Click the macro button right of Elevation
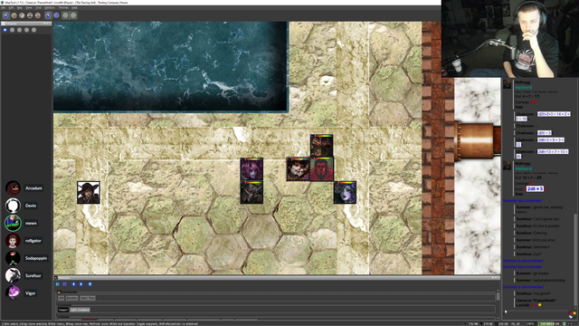This screenshot has width=579, height=326. coord(88,298)
